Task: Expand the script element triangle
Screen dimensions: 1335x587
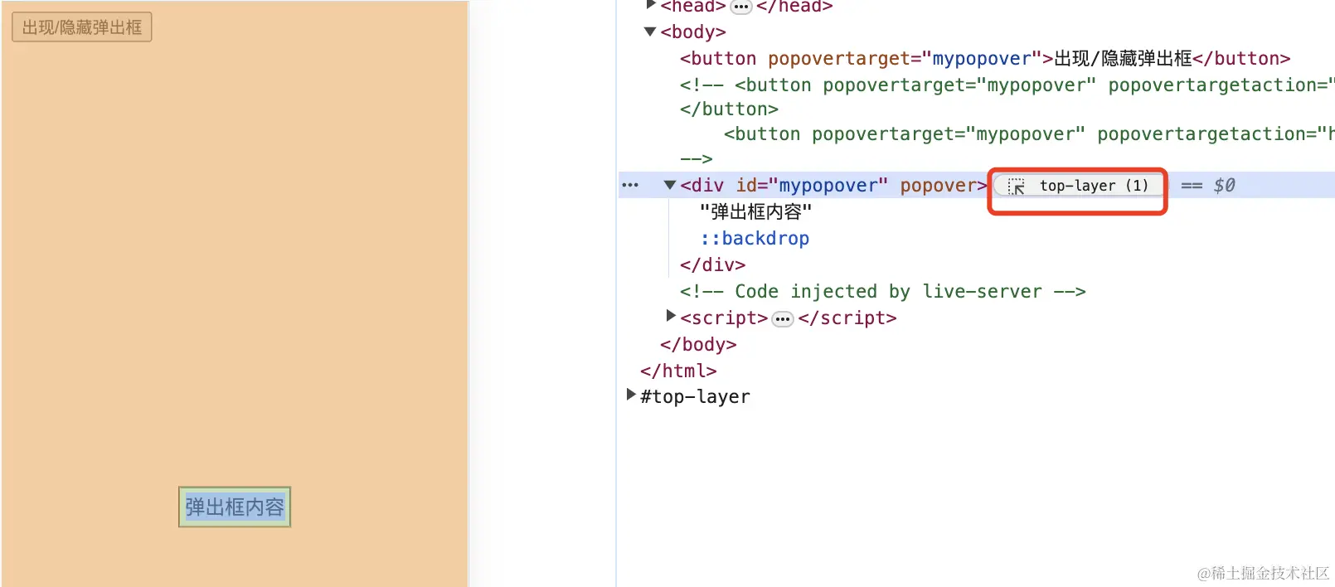Action: point(671,316)
